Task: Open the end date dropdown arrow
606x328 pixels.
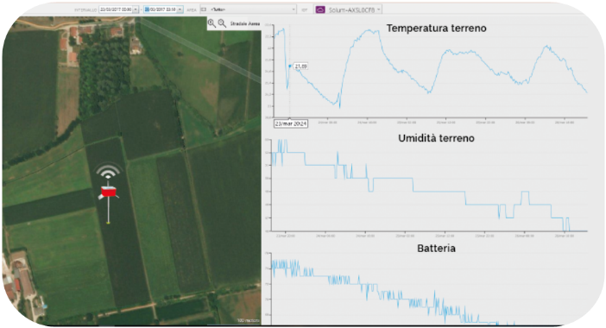Action: [x=180, y=9]
